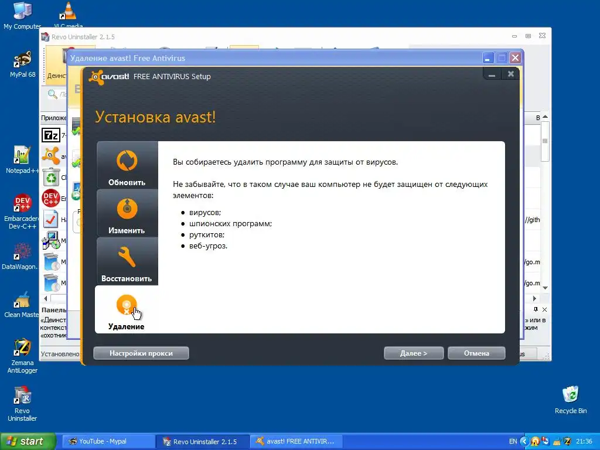Open the Windows start menu

[x=28, y=441]
